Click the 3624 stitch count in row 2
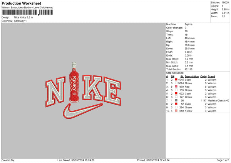The height and width of the screenshot is (163, 231). click(x=181, y=83)
